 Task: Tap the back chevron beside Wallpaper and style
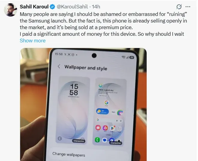(59, 66)
